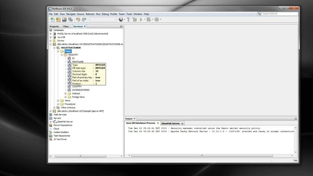Expand the Views folder
The image size is (313, 176).
tap(58, 101)
